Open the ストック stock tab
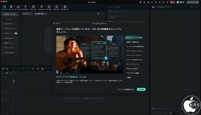This screenshot has height=115, width=201. [11, 8]
